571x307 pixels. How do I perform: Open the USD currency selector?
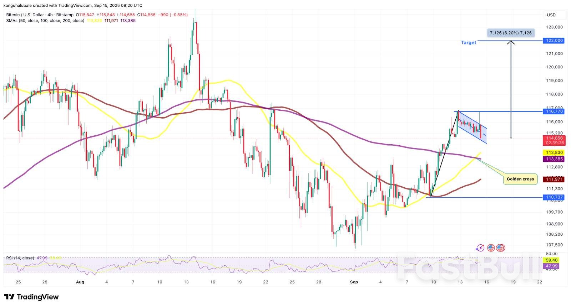click(551, 15)
